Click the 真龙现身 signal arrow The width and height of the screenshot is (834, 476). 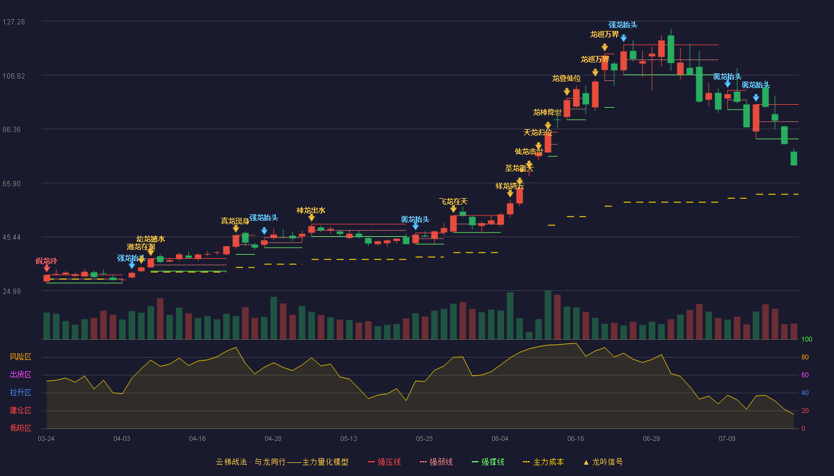coord(236,228)
